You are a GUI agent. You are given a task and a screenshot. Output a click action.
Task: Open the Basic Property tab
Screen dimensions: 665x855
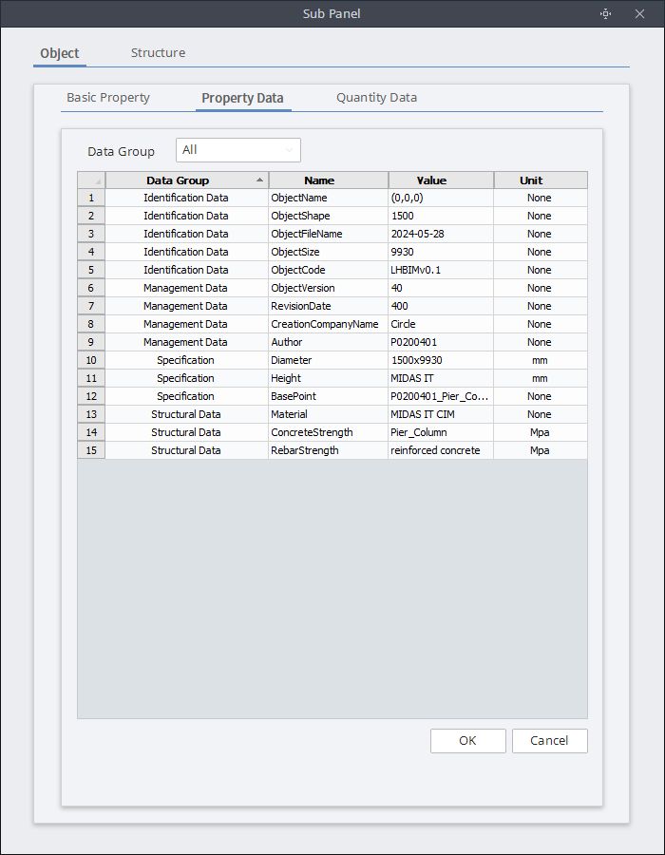point(108,98)
